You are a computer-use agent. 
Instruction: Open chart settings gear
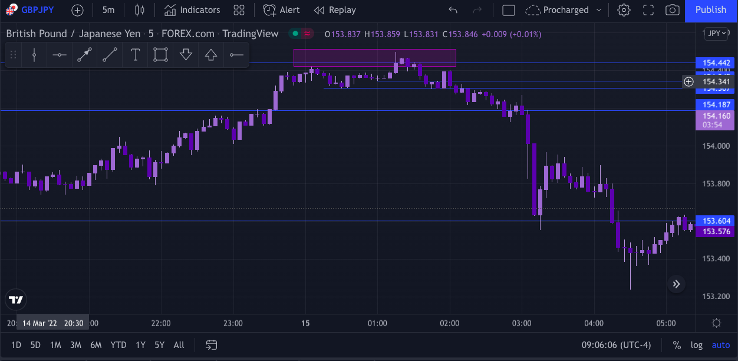click(624, 10)
